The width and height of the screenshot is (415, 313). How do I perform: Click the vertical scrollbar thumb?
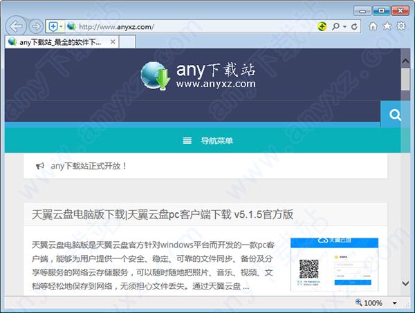point(405,79)
